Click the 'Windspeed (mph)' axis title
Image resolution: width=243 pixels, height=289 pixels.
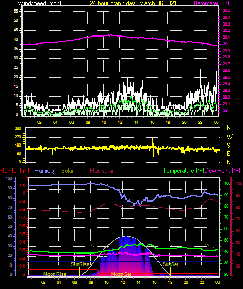click(40, 3)
